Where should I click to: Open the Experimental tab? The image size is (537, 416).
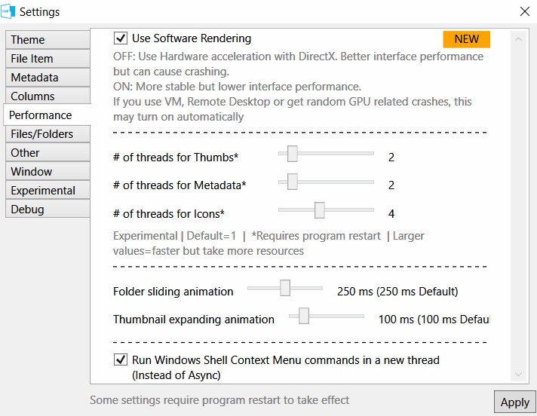(48, 190)
